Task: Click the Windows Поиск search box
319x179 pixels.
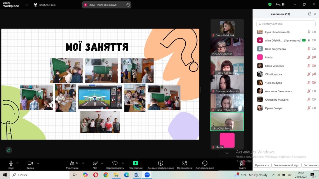Action: tap(40, 175)
